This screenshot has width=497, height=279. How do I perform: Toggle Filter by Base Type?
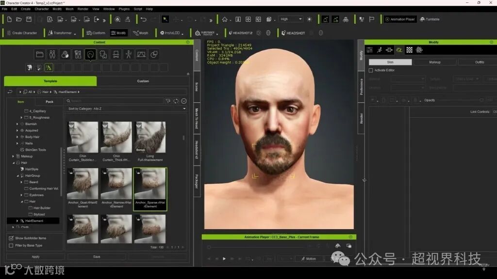pos(11,246)
